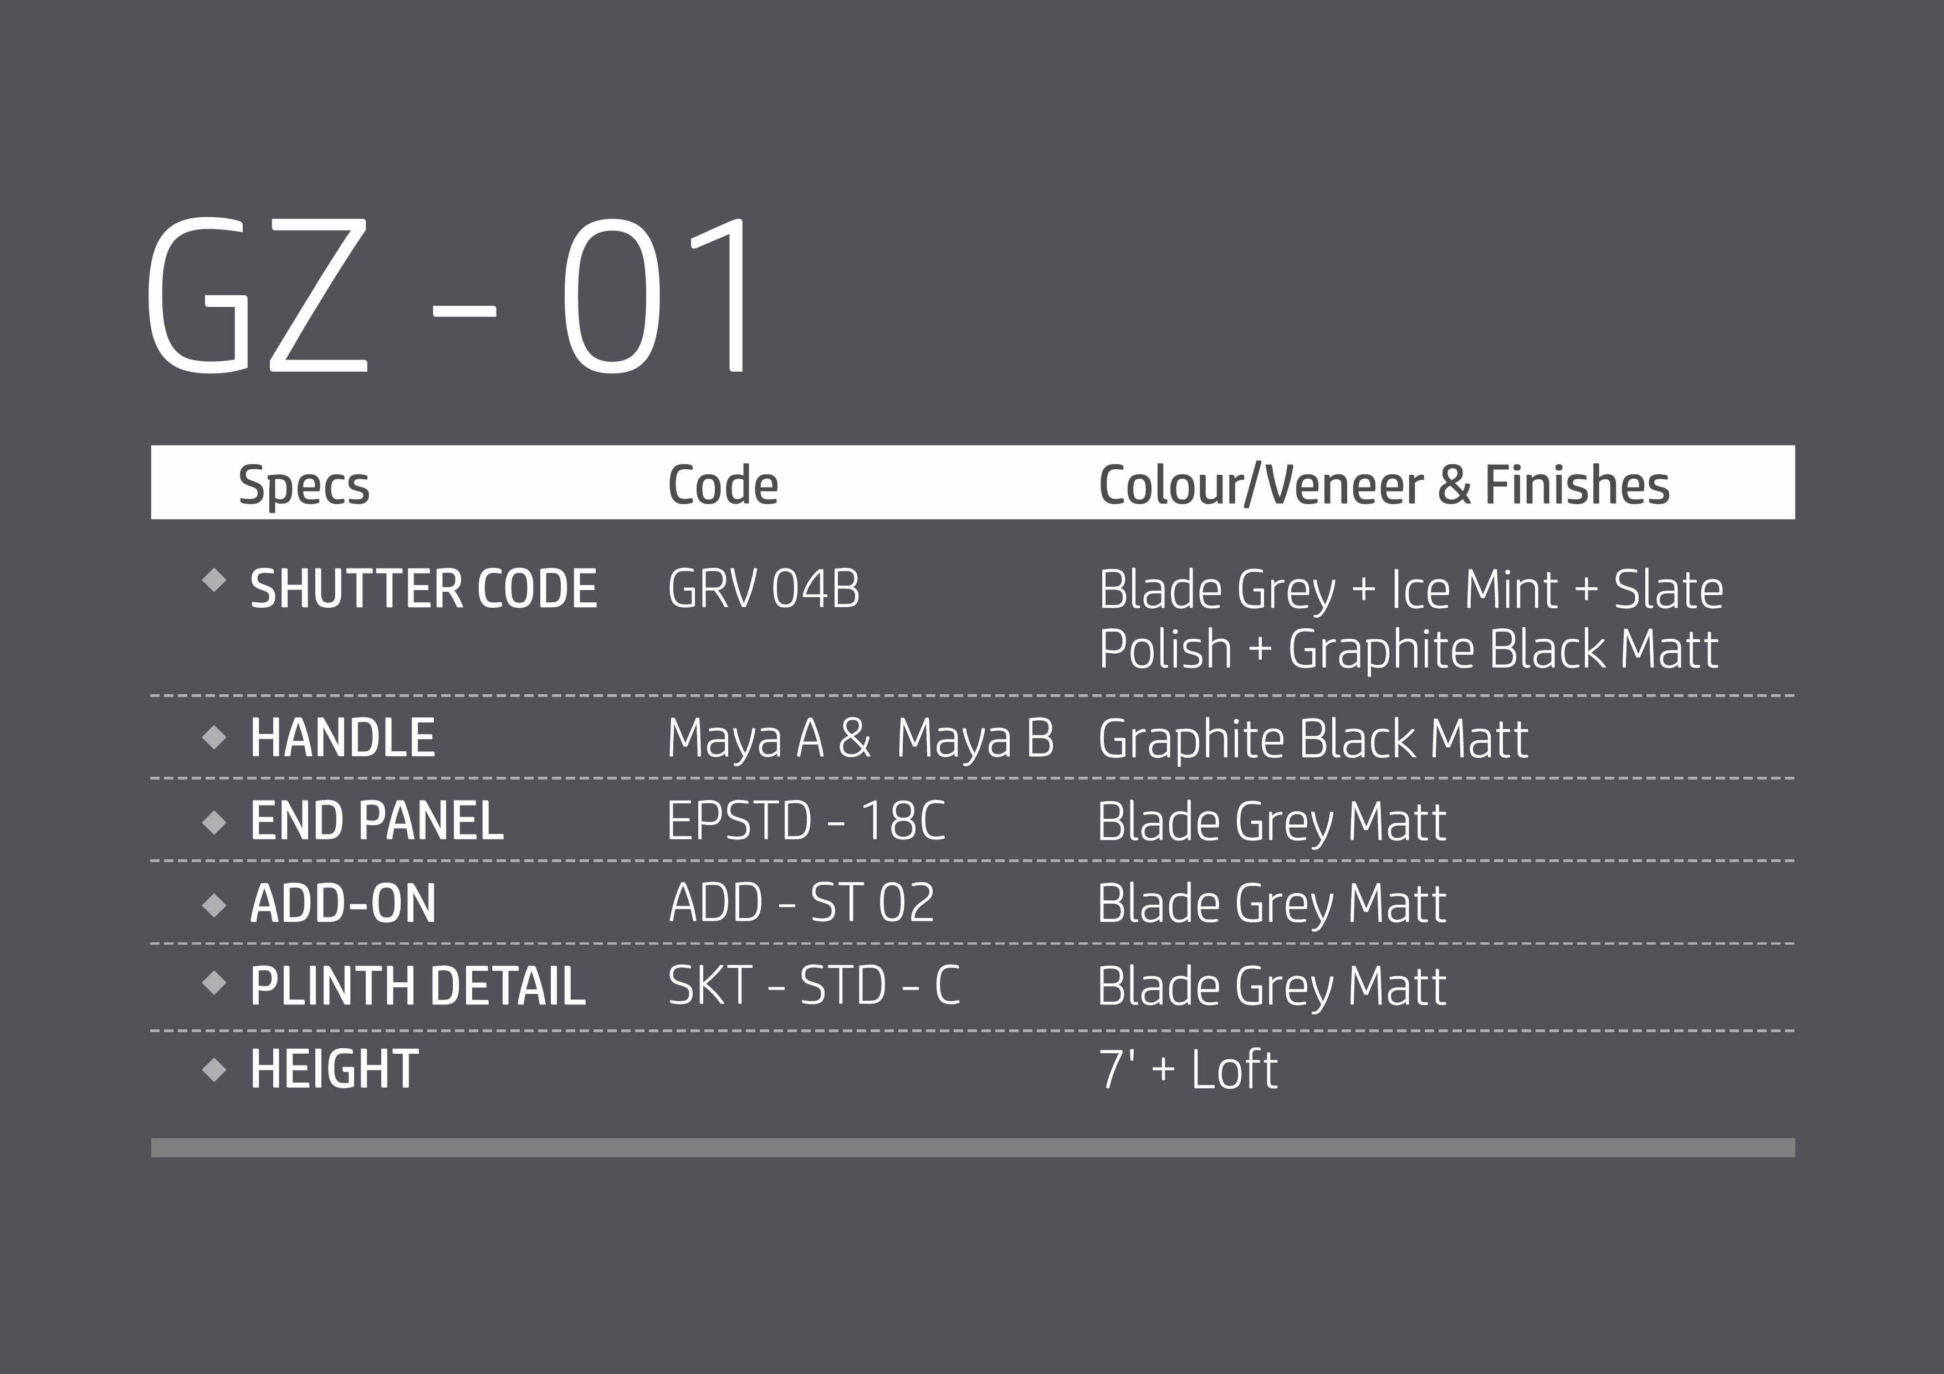Click the diamond bullet beside PLINTH DETAIL
The image size is (1944, 1374).
(x=214, y=983)
